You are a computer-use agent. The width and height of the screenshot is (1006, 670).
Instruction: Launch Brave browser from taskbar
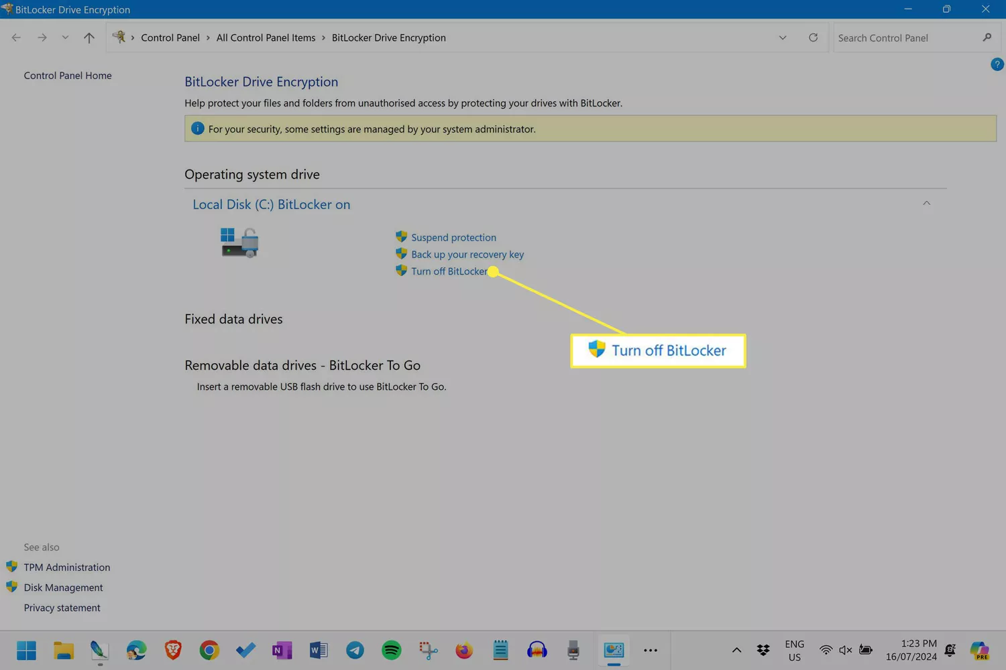(173, 650)
